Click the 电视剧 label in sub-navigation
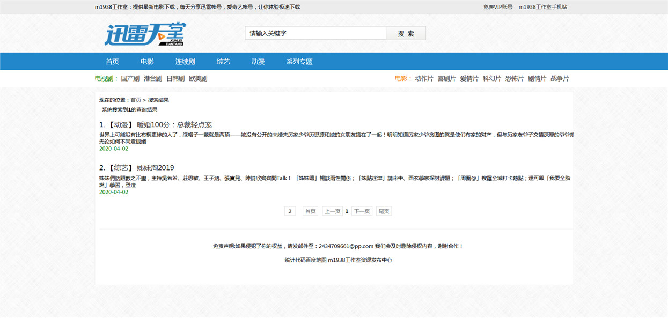Screen dimensions: 668x318 tap(106, 78)
